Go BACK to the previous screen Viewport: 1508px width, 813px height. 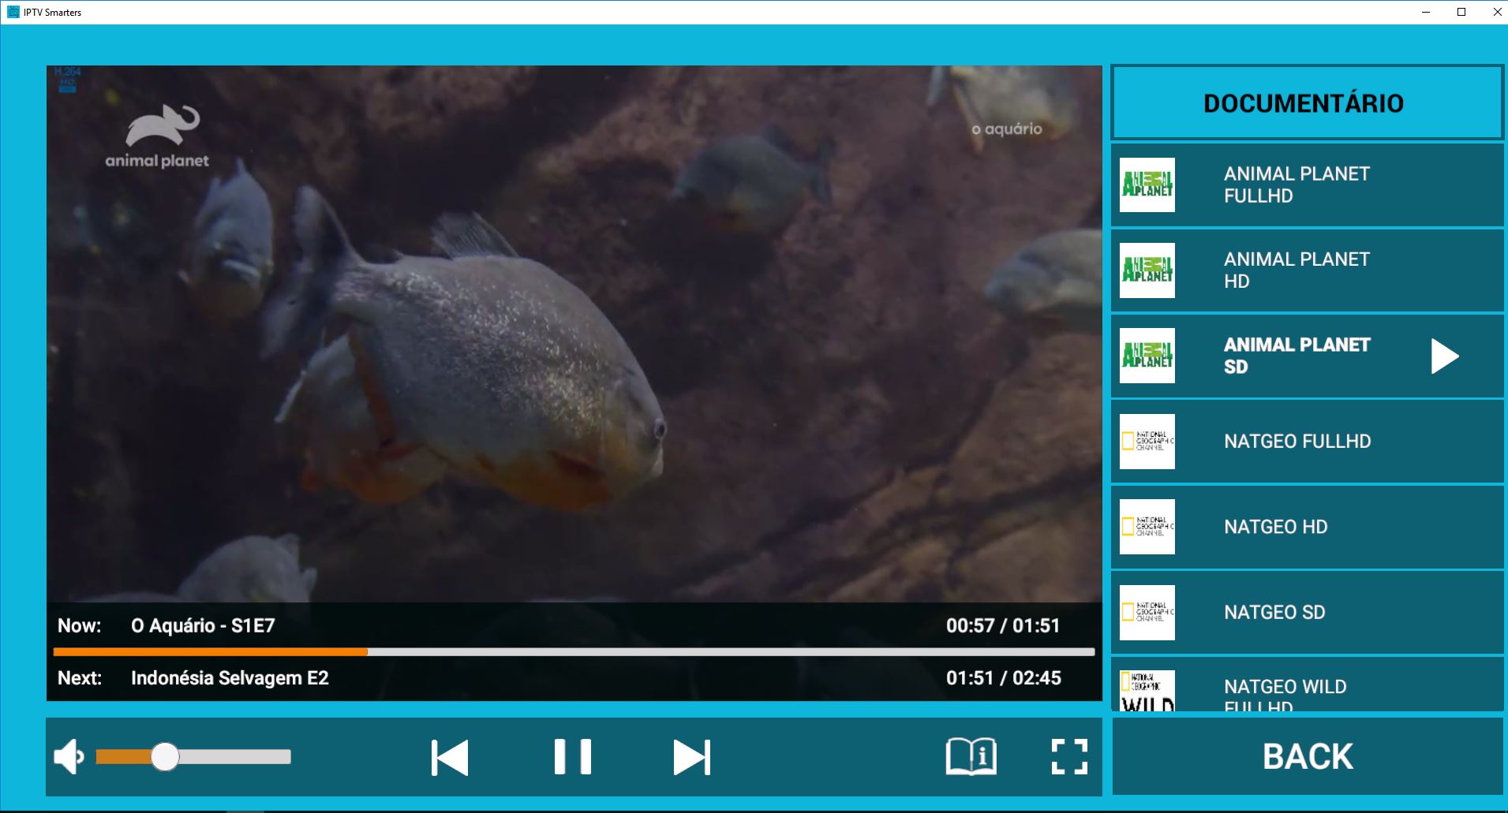[1308, 756]
